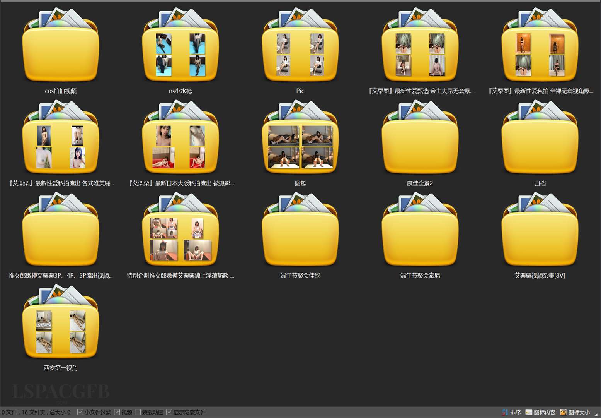Open the ns小水枪 folder

[180, 50]
